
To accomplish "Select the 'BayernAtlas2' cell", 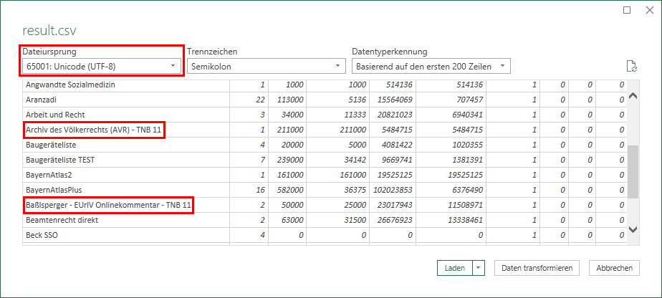I will (x=126, y=175).
